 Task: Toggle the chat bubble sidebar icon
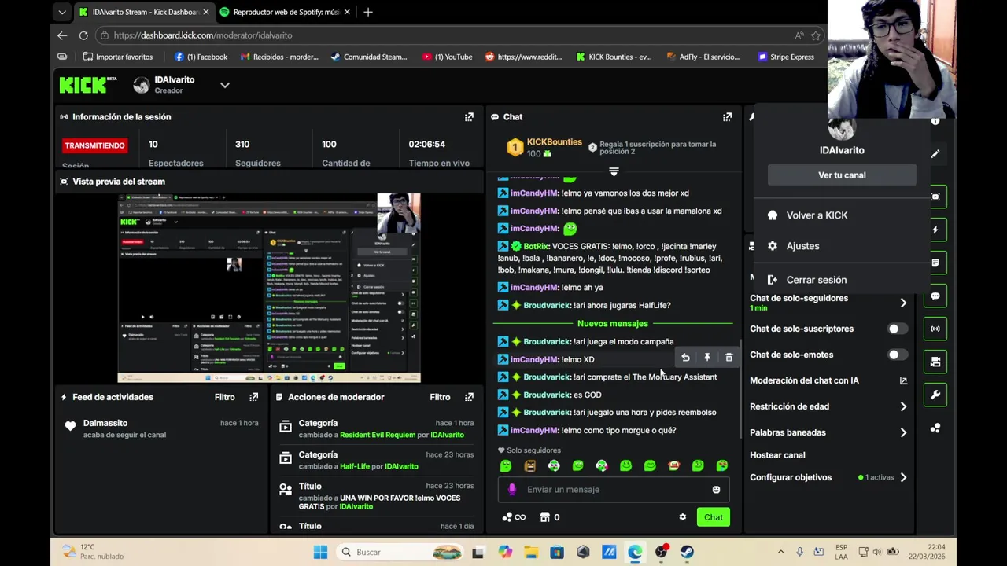[935, 296]
